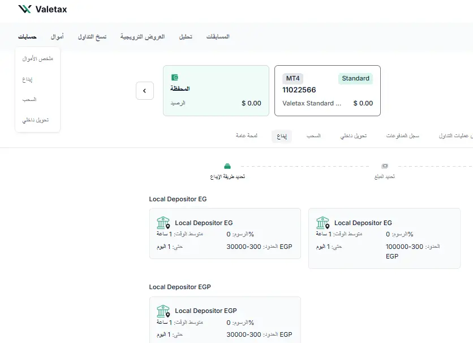Click the MT4 badge on account card
The image size is (473, 343).
pyautogui.click(x=293, y=79)
